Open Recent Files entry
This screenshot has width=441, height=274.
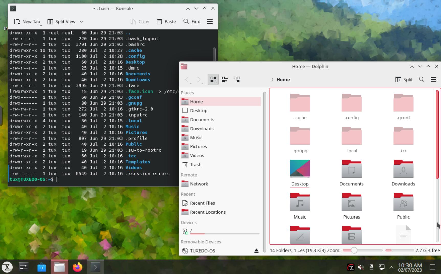click(220, 203)
